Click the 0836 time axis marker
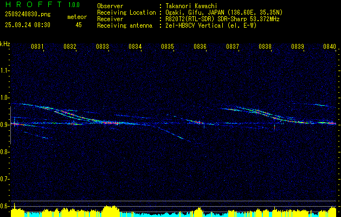Image resolution: width=341 pixels, height=217 pixels. coord(200,46)
